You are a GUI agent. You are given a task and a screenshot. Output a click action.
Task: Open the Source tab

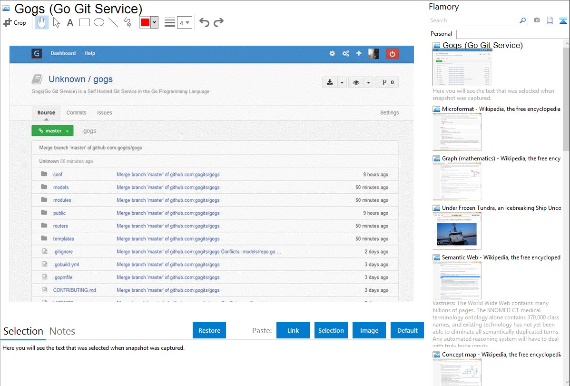46,113
